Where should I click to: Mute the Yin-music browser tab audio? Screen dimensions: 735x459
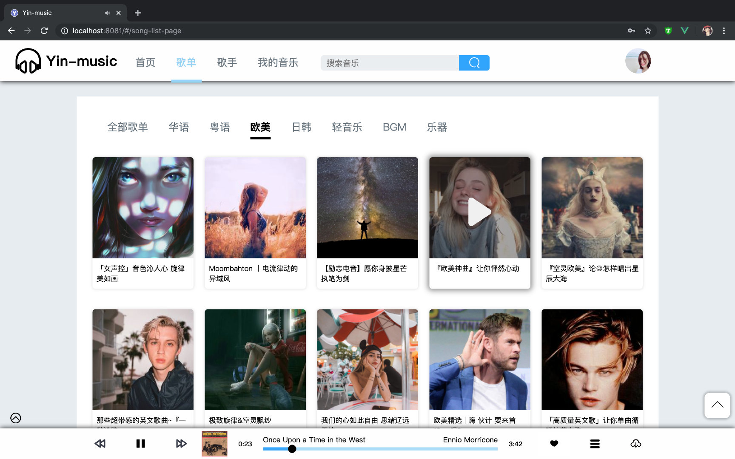pos(107,13)
